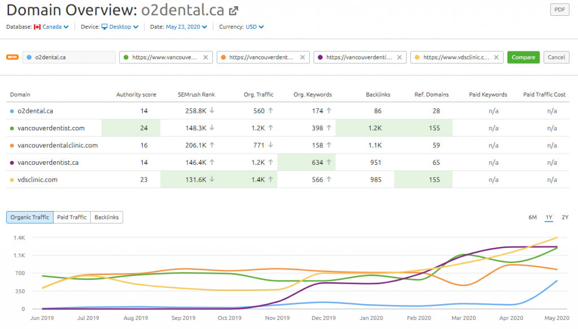Remove the https://www.vancouve... competitor field
The height and width of the screenshot is (329, 578).
click(x=205, y=57)
